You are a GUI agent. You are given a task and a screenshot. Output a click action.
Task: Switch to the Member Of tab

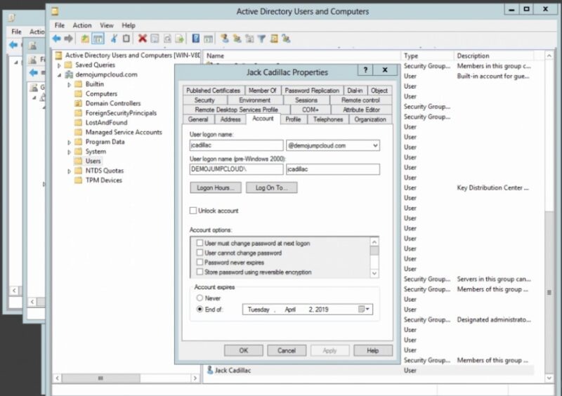pos(262,91)
